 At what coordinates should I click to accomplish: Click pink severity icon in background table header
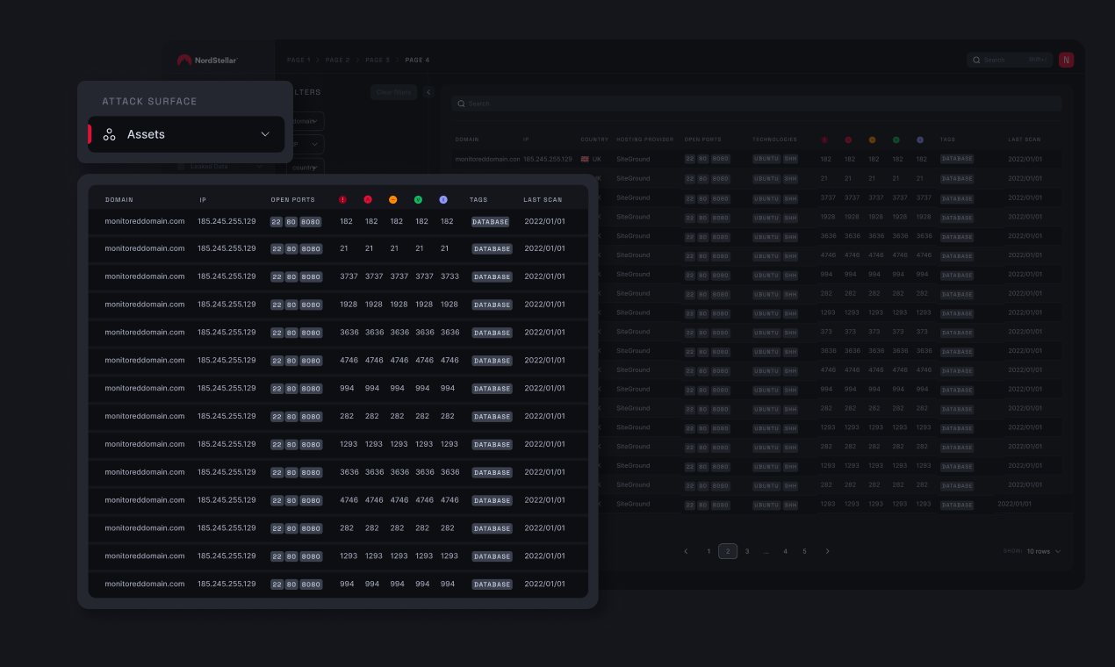coord(848,140)
